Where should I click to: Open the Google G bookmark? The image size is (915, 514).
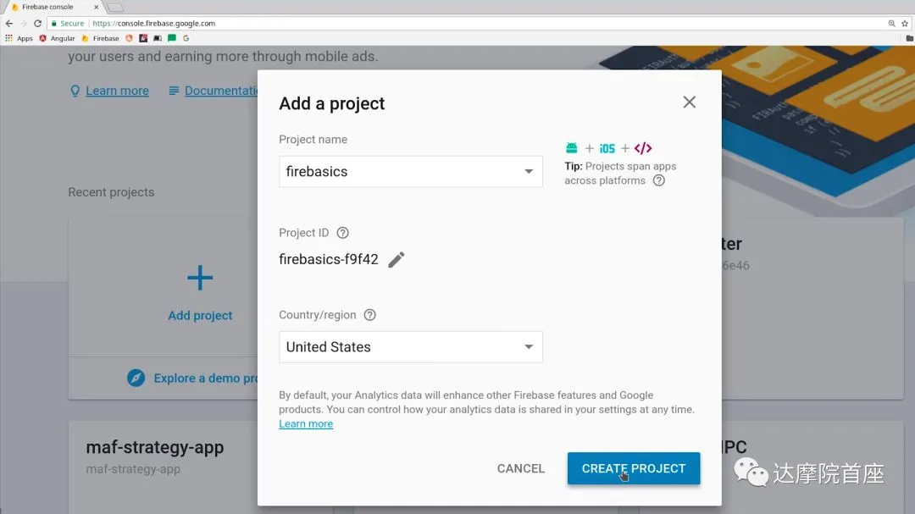[186, 38]
